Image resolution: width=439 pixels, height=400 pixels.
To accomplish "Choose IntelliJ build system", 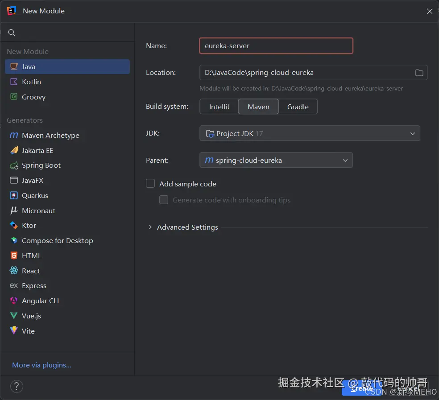I will click(219, 107).
